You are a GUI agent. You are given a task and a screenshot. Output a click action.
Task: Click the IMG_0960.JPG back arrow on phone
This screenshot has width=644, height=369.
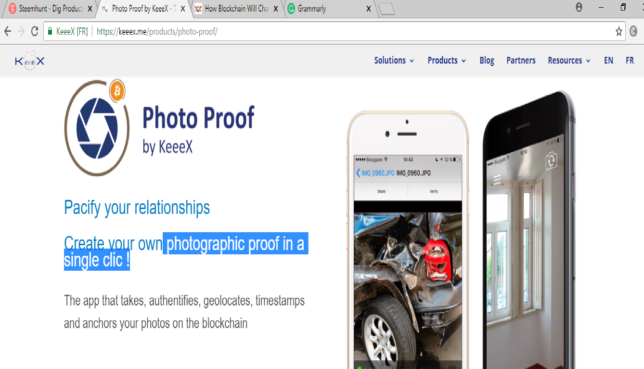pos(358,173)
